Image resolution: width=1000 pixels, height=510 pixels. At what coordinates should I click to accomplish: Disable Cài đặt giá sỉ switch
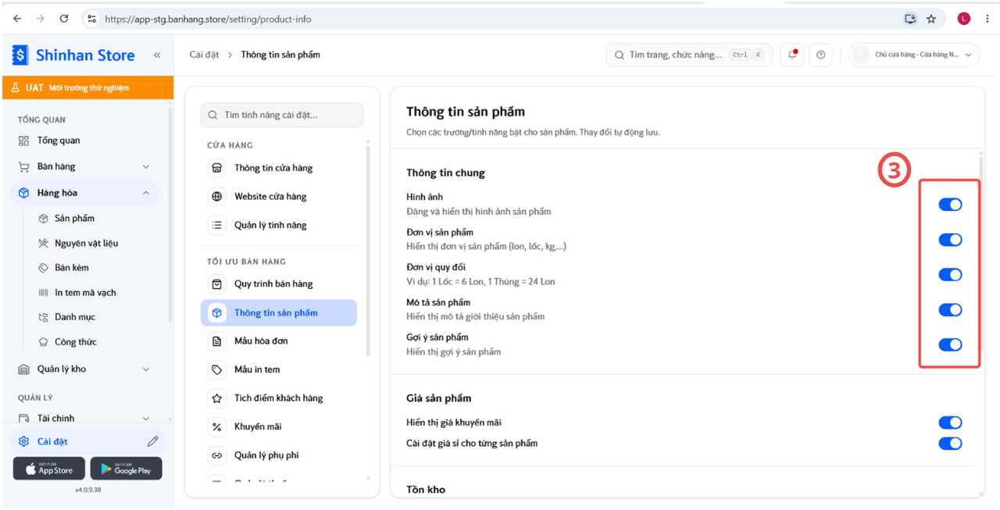[x=950, y=444]
